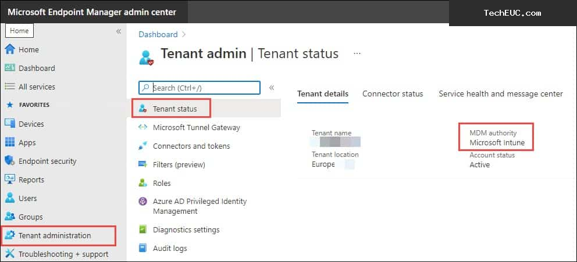This screenshot has height=262, width=577.
Task: Click the Account status label
Action: click(492, 155)
